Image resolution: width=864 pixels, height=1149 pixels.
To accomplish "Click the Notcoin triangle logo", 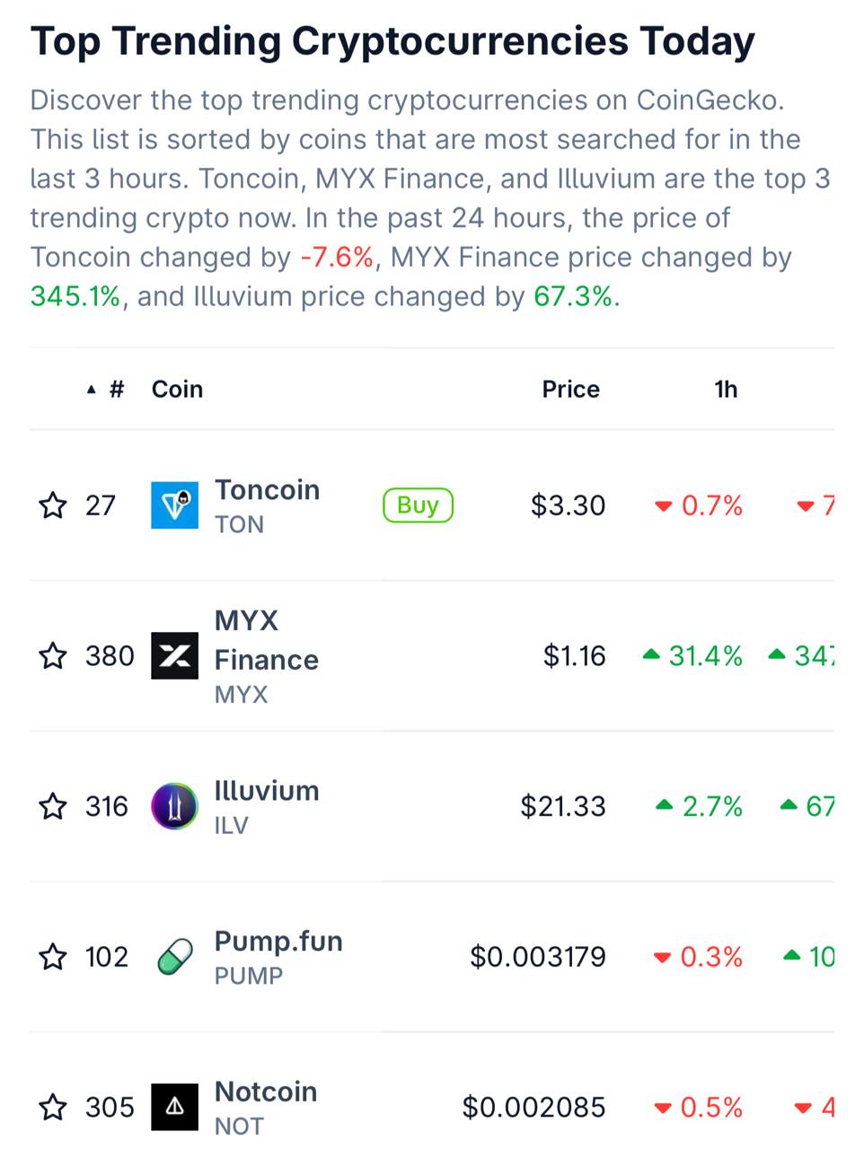I will [174, 1107].
